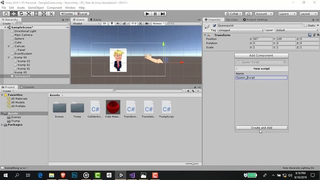Open the Static options dropdown arrow

(318, 25)
